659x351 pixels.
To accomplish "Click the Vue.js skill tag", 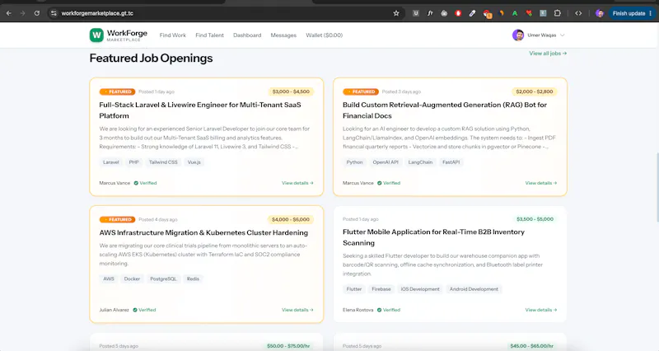I will [x=194, y=162].
